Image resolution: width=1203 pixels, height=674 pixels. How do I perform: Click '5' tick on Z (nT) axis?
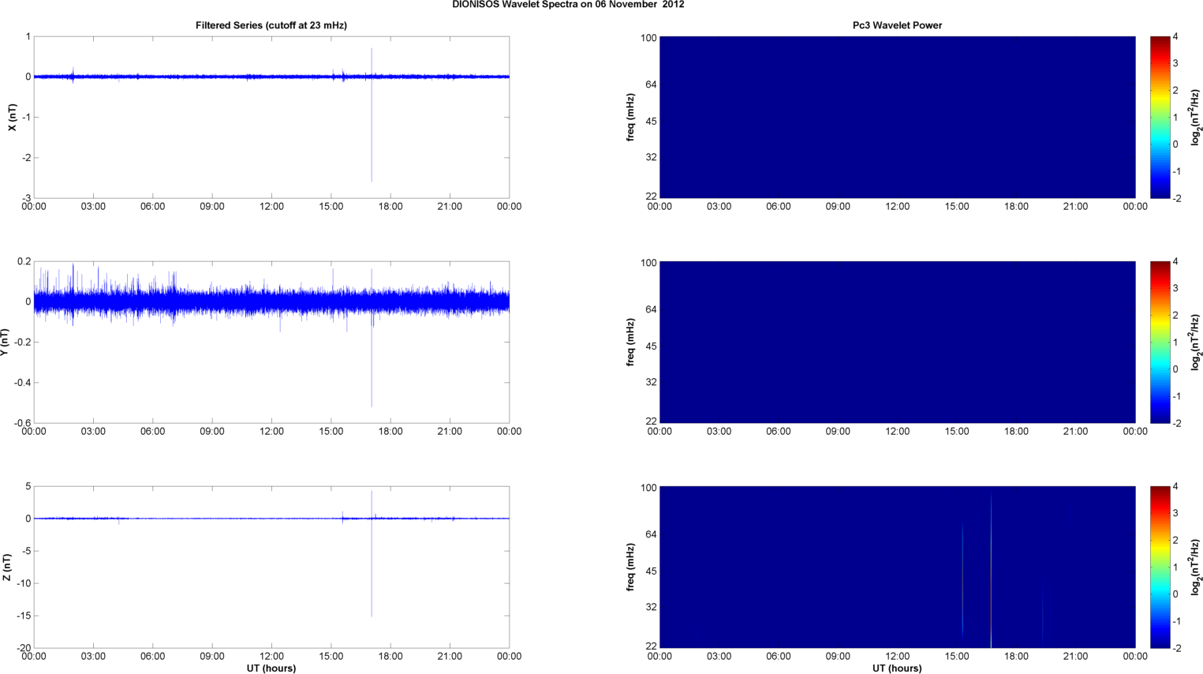coord(28,486)
